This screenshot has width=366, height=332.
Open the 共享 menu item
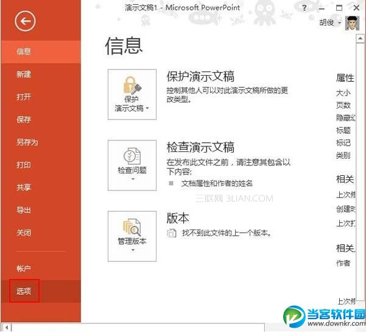click(x=41, y=187)
